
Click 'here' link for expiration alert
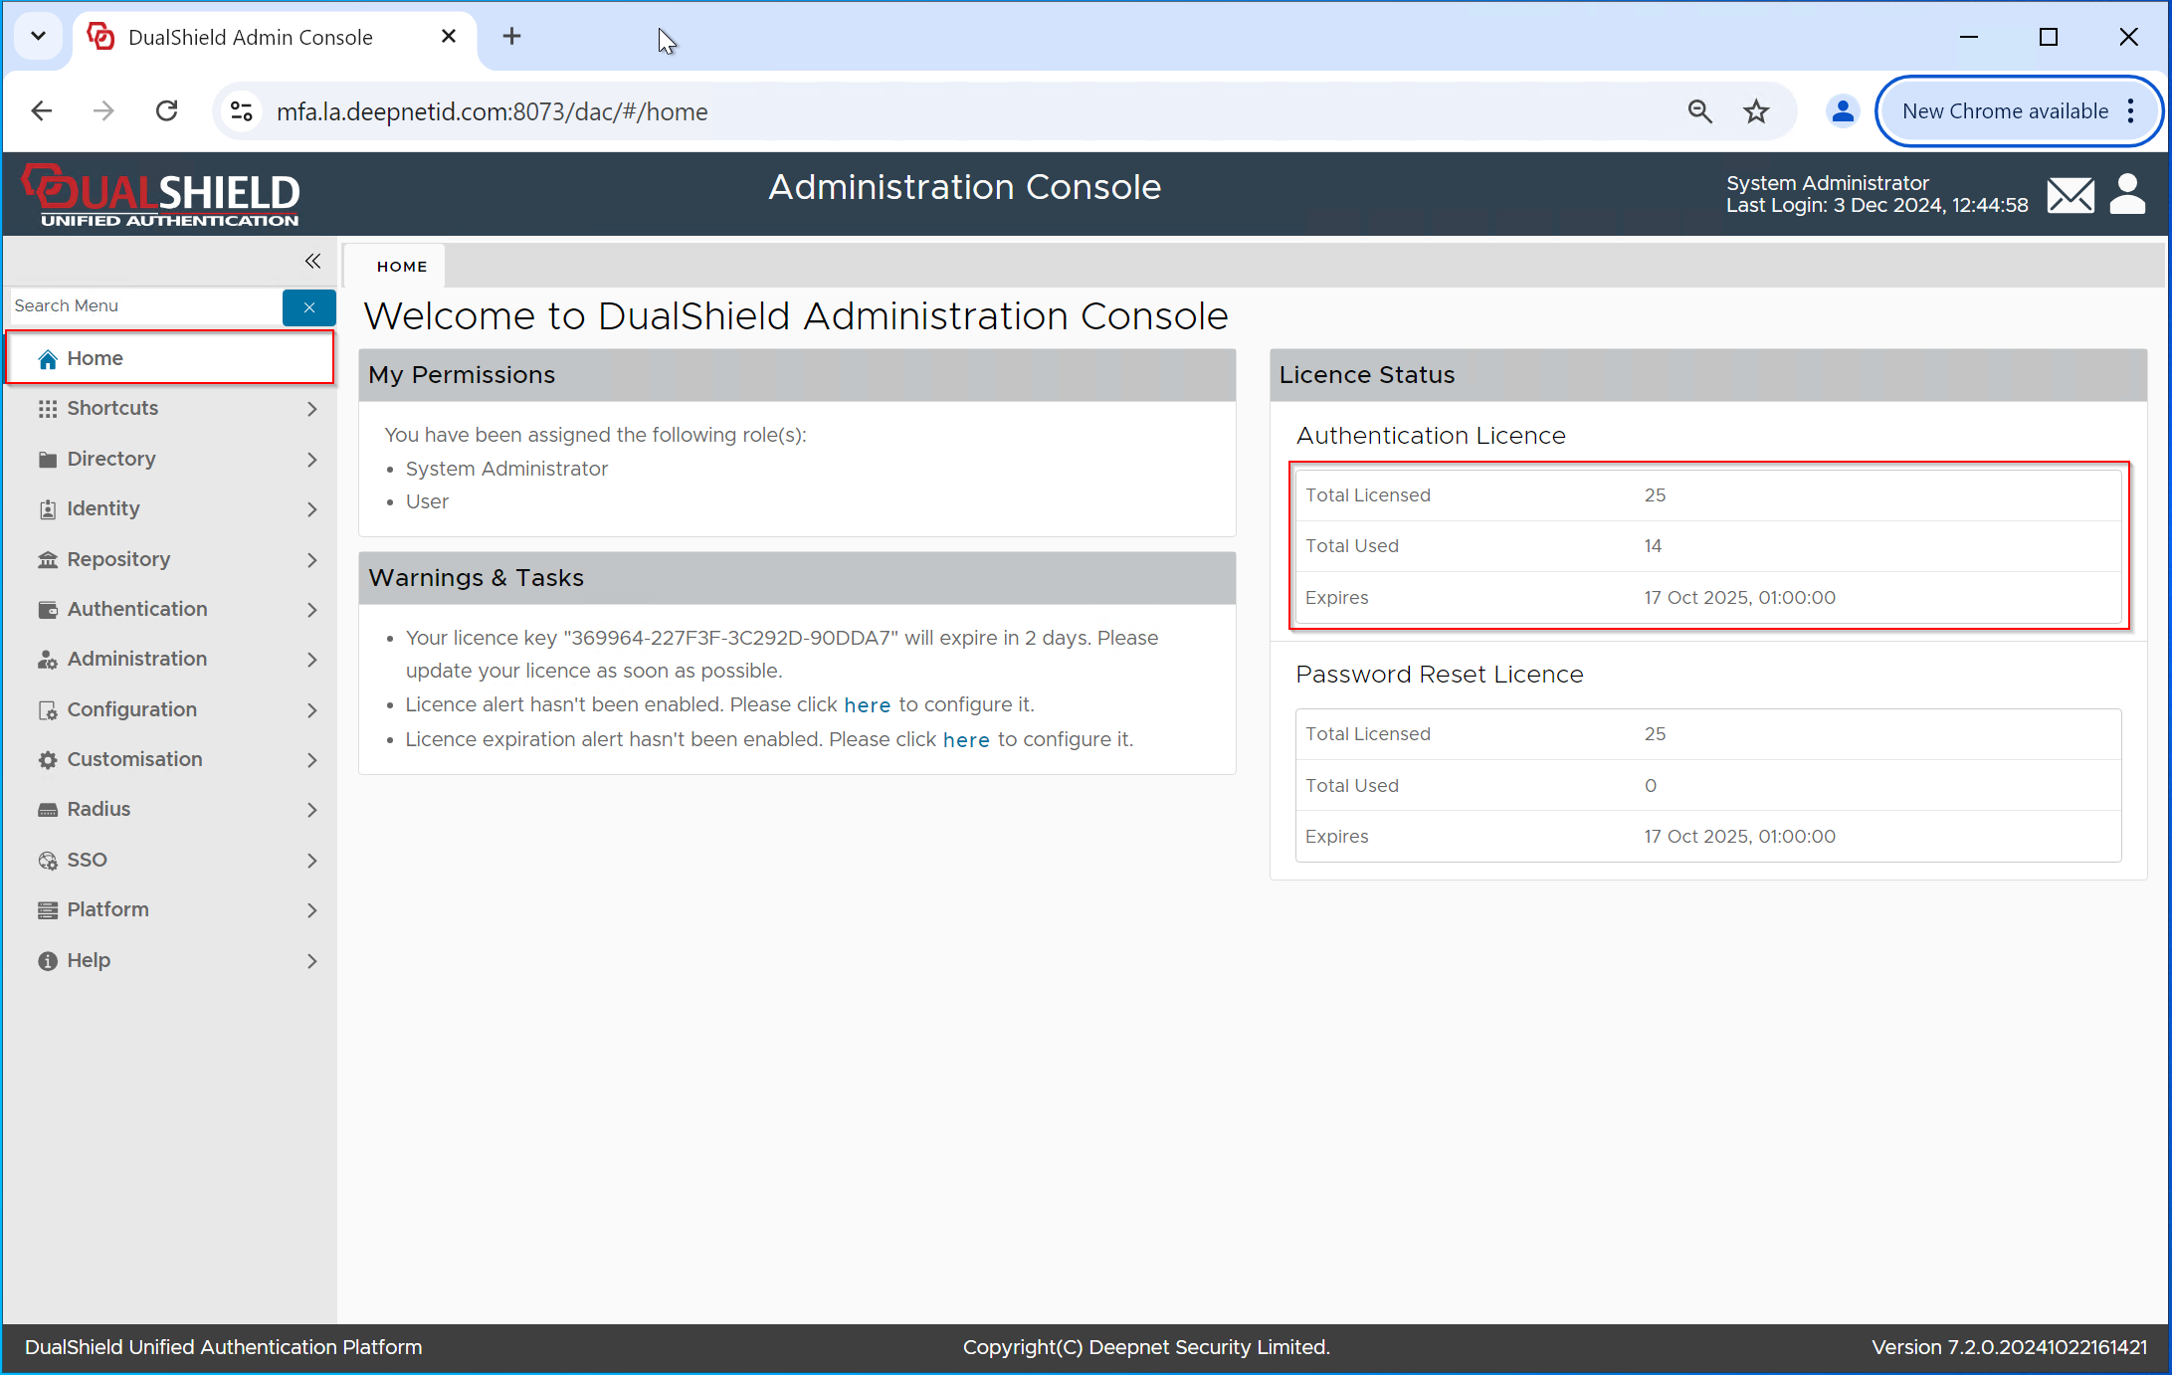(x=965, y=740)
